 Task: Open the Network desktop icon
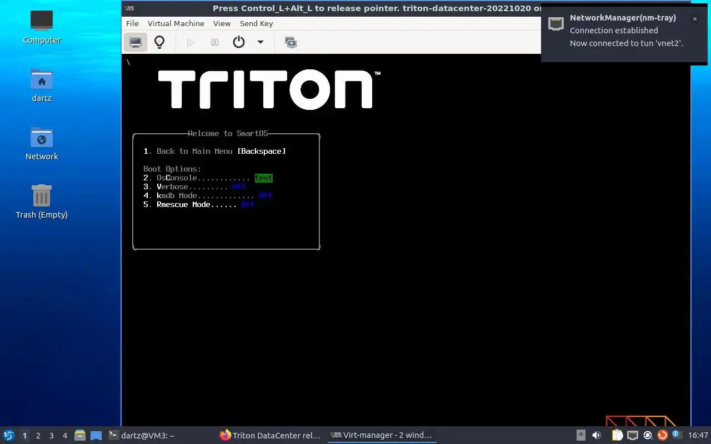point(42,143)
